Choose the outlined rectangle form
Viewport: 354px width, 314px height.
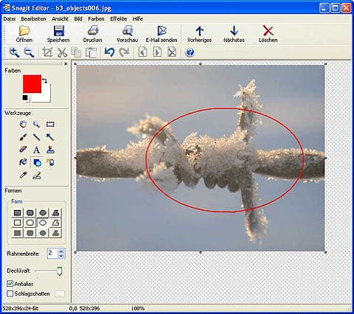point(17,223)
